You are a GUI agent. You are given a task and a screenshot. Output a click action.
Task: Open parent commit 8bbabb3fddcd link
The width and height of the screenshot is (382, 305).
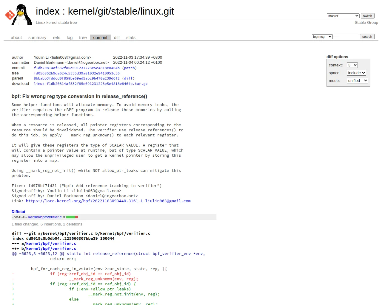[77, 78]
